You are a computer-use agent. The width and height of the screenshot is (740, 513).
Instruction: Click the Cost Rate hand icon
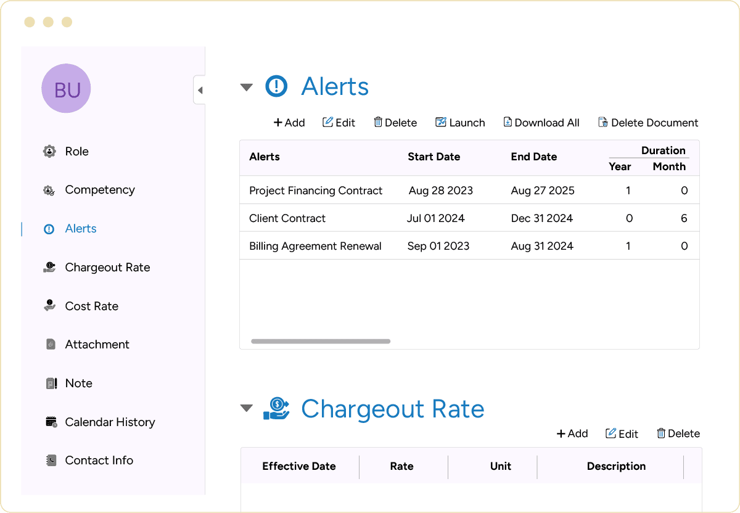tap(49, 306)
